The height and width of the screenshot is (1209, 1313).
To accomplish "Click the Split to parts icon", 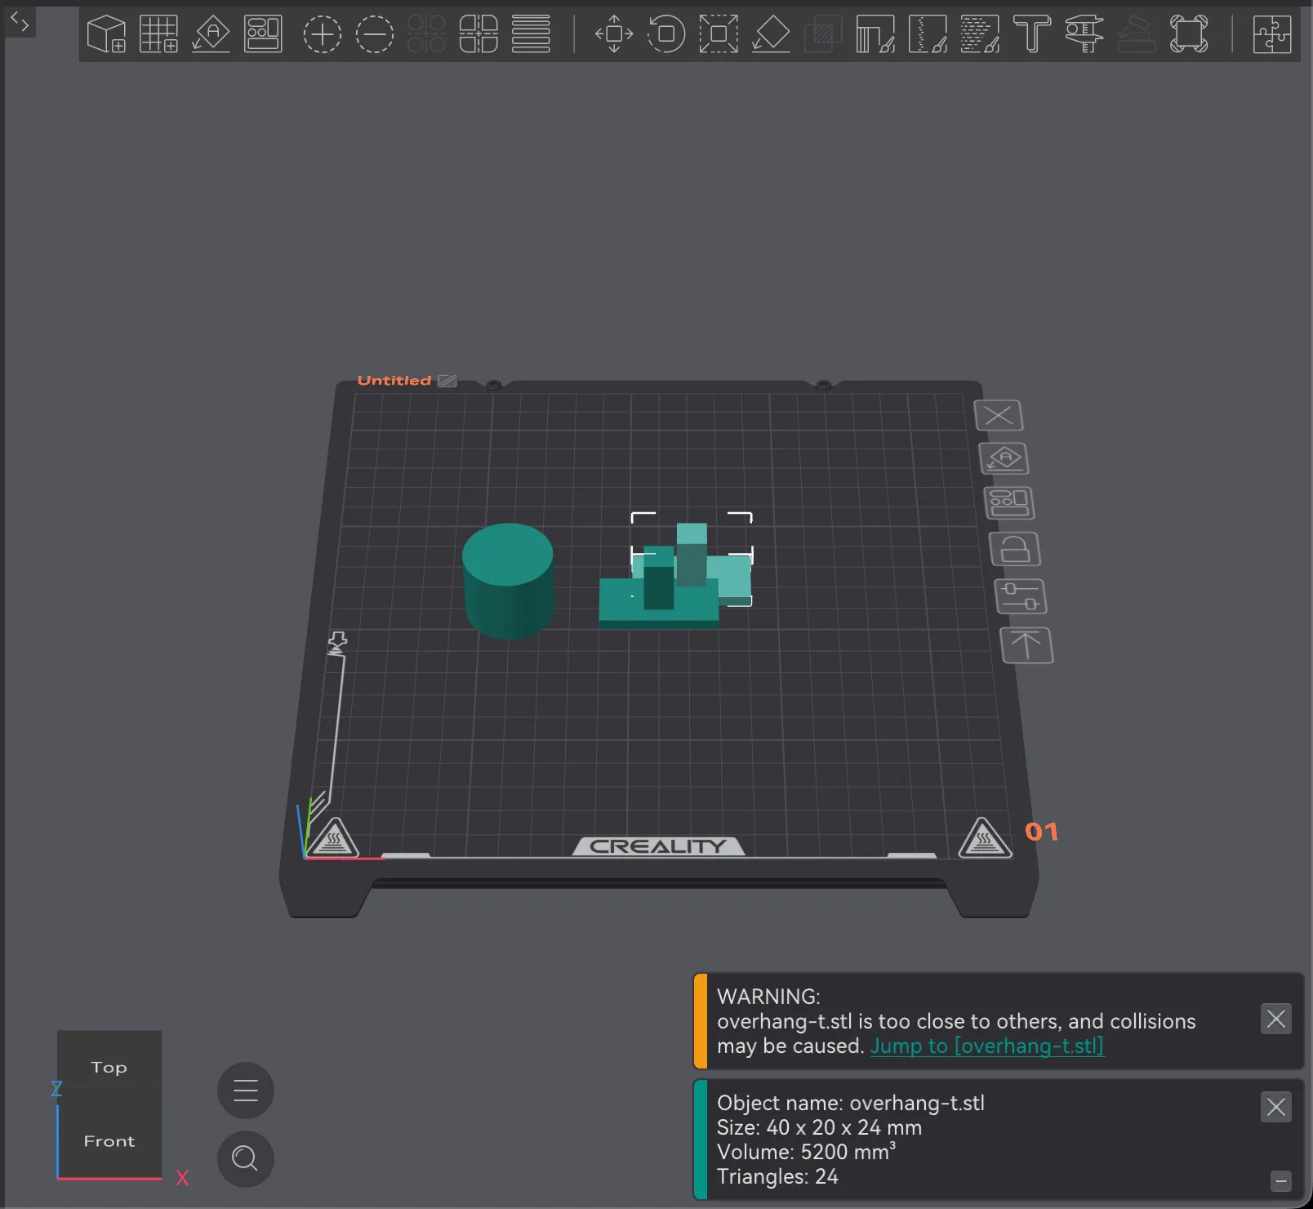I will coord(478,34).
